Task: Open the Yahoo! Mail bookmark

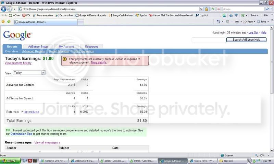Action: 171,15
